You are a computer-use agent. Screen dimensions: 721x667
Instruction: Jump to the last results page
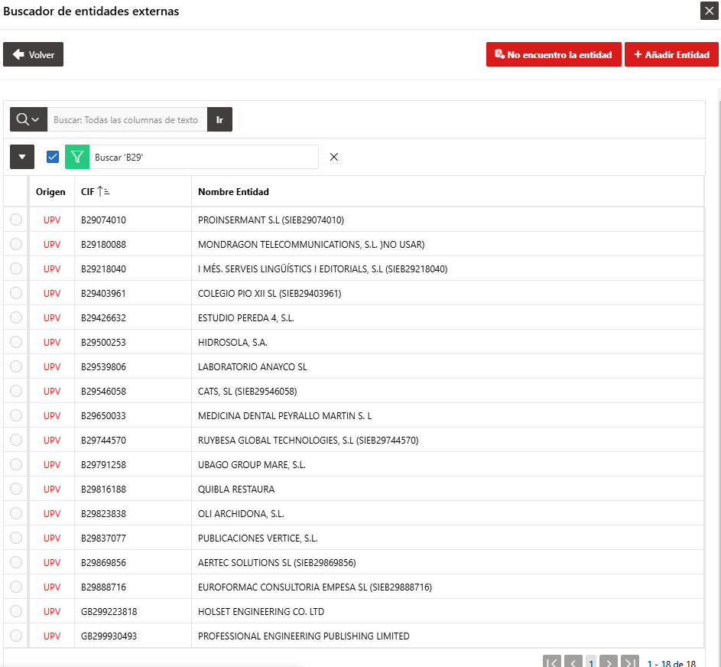coord(629,662)
